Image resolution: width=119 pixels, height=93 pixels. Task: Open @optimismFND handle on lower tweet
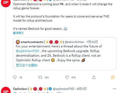[x=64, y=89]
